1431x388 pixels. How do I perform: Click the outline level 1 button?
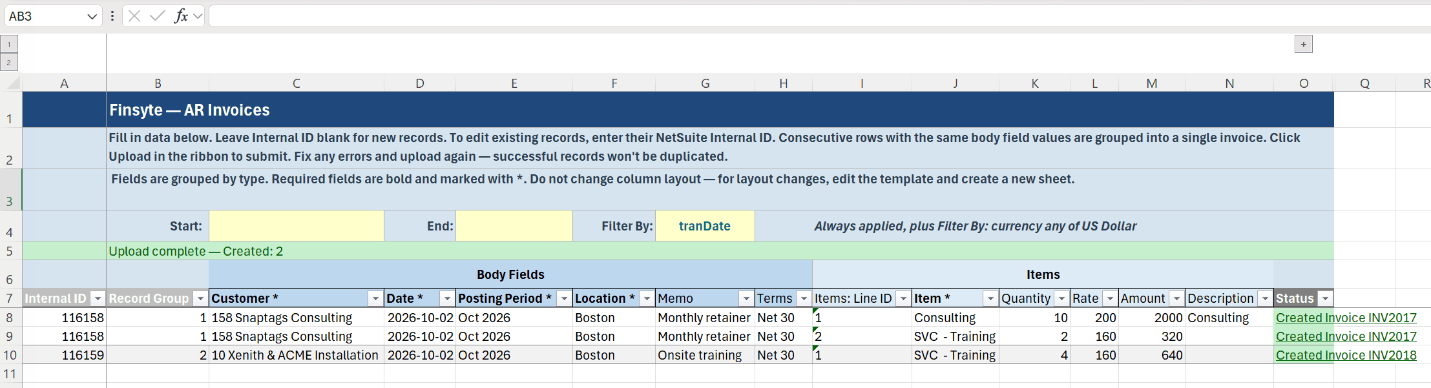point(9,45)
